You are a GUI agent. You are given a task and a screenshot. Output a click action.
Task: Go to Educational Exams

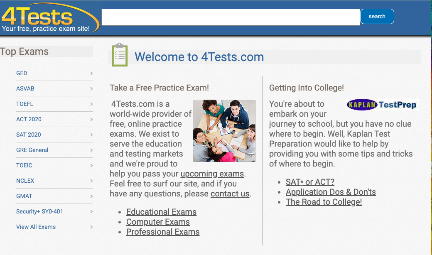[x=161, y=212]
